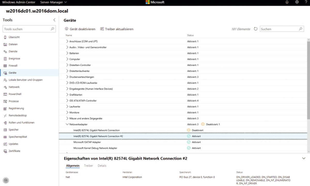Select the Computer category row
The image size is (310, 186).
[183, 59]
